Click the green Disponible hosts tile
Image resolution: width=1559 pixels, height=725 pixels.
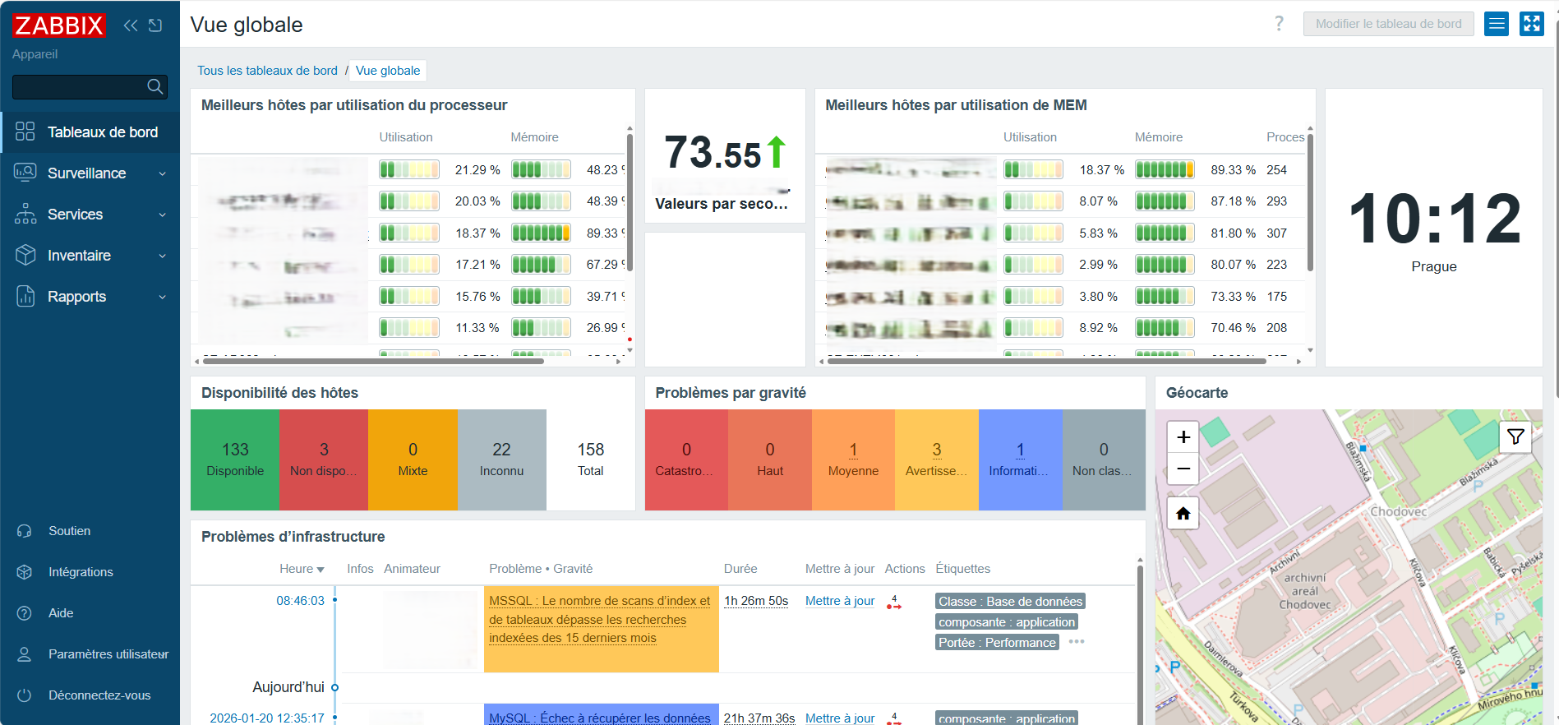pyautogui.click(x=235, y=459)
